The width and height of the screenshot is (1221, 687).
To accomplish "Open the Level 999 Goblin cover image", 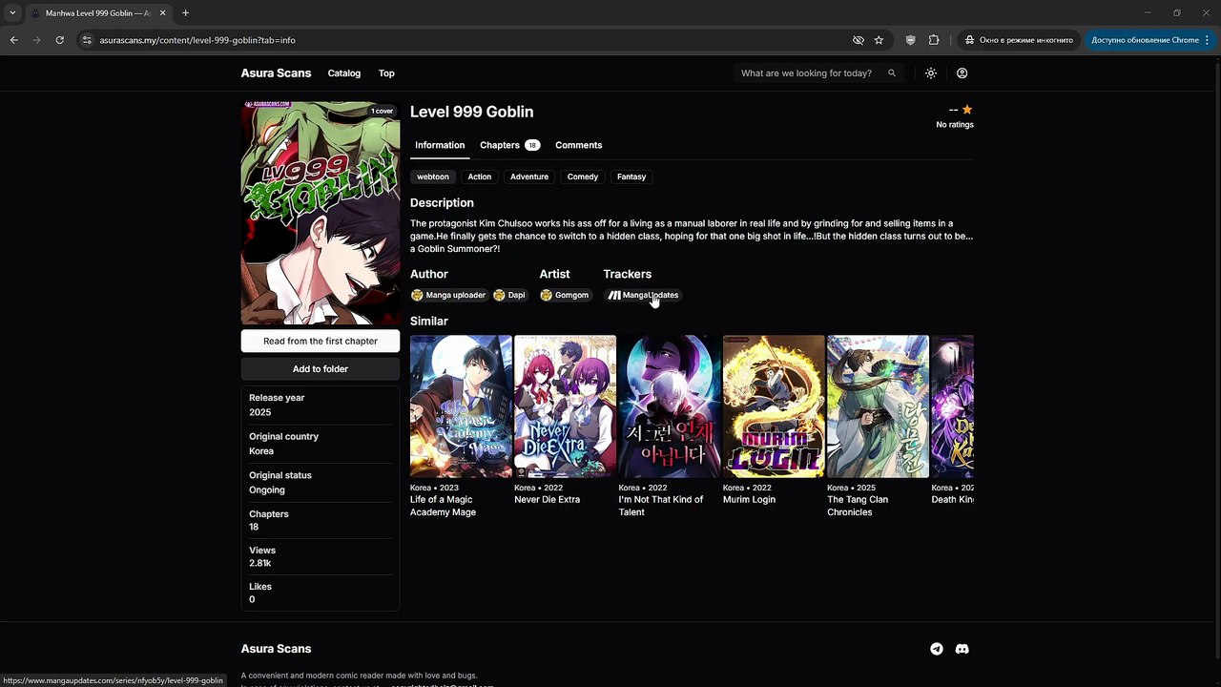I will [321, 214].
